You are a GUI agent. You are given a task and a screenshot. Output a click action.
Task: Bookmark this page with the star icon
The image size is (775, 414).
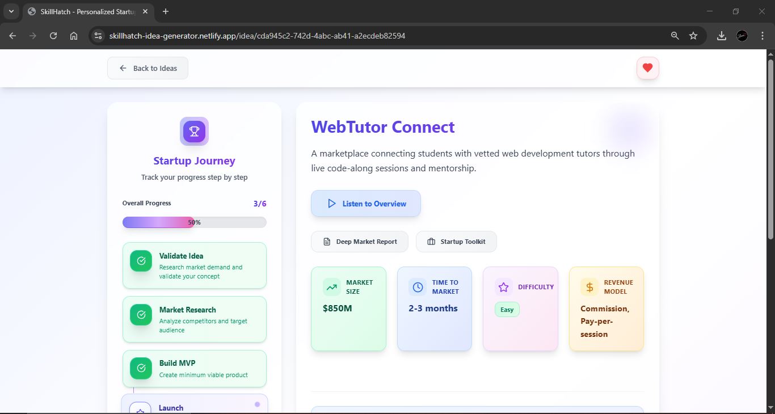[x=693, y=36]
